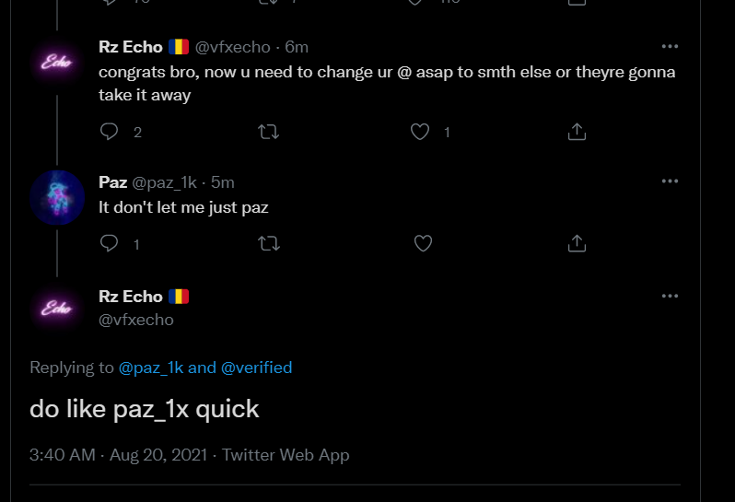Open the @verified mention link
The height and width of the screenshot is (502, 735).
click(x=256, y=368)
